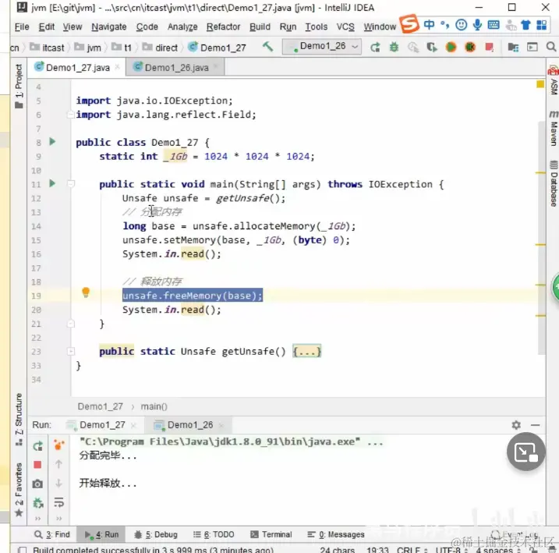Click the direct breadcrumb folder
The image size is (559, 553).
click(x=160, y=48)
